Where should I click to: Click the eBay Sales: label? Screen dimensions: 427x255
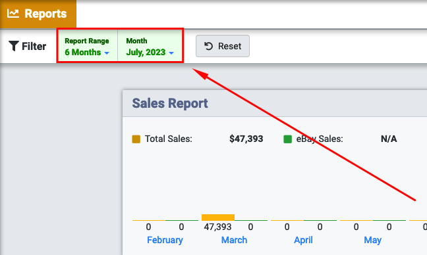pos(320,139)
